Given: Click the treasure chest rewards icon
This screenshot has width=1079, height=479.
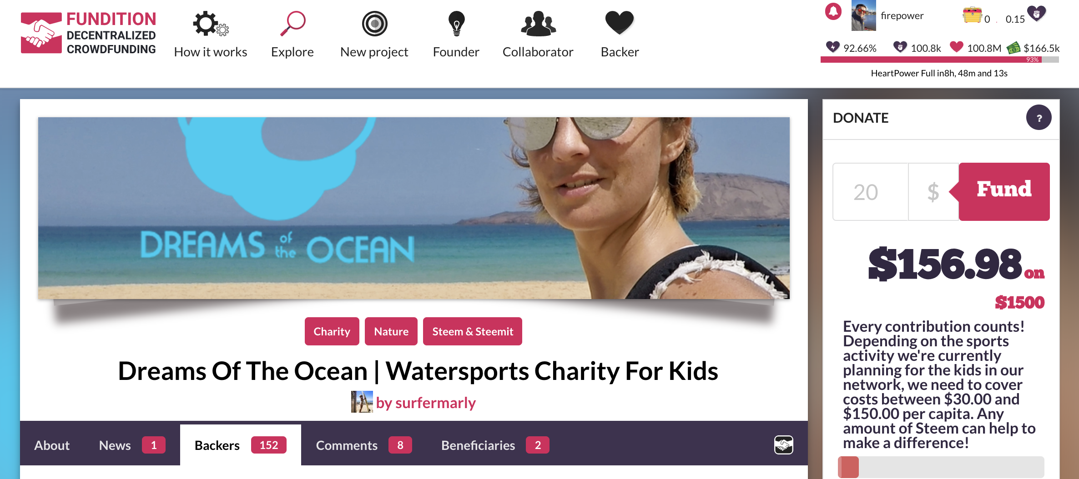Looking at the screenshot, I should [x=972, y=15].
